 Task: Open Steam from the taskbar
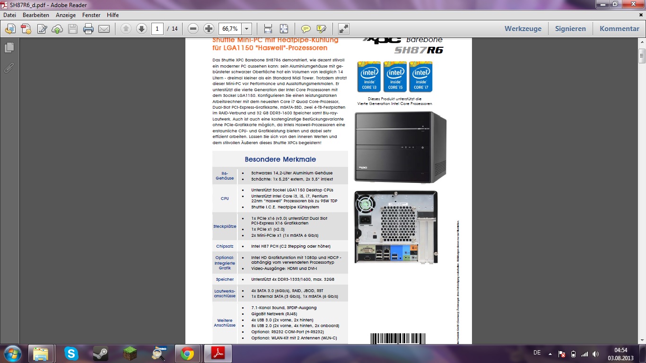(100, 353)
